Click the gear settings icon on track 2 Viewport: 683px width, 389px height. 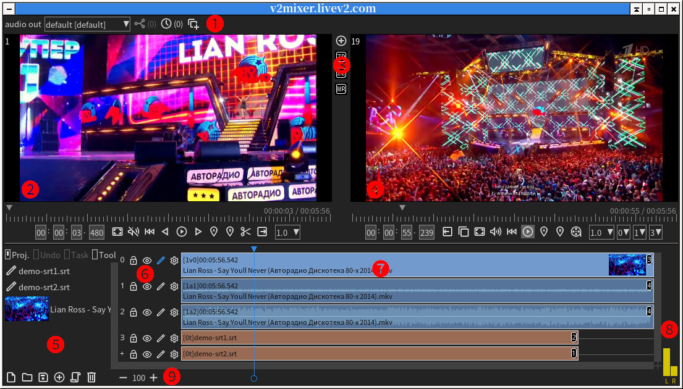[x=174, y=312]
